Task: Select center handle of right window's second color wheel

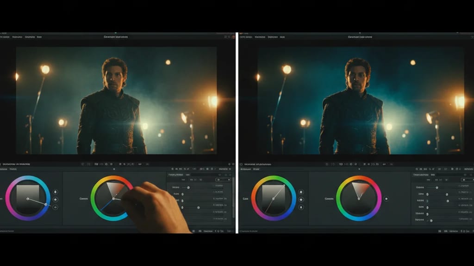Action: pyautogui.click(x=359, y=199)
